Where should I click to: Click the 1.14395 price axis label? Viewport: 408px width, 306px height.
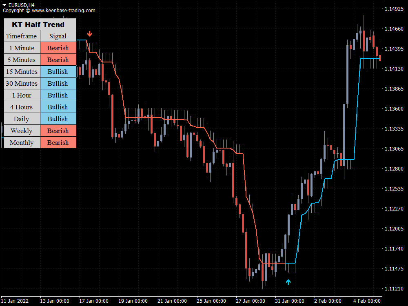coord(394,49)
